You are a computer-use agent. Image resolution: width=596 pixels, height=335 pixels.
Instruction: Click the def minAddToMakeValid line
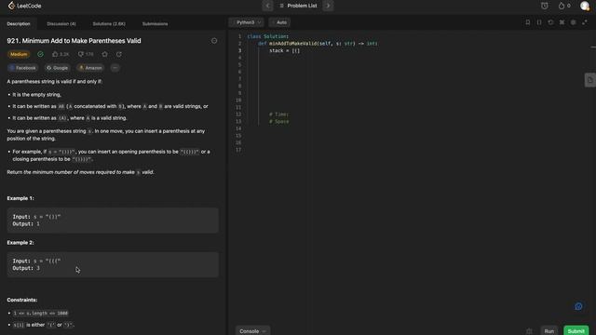coord(318,44)
